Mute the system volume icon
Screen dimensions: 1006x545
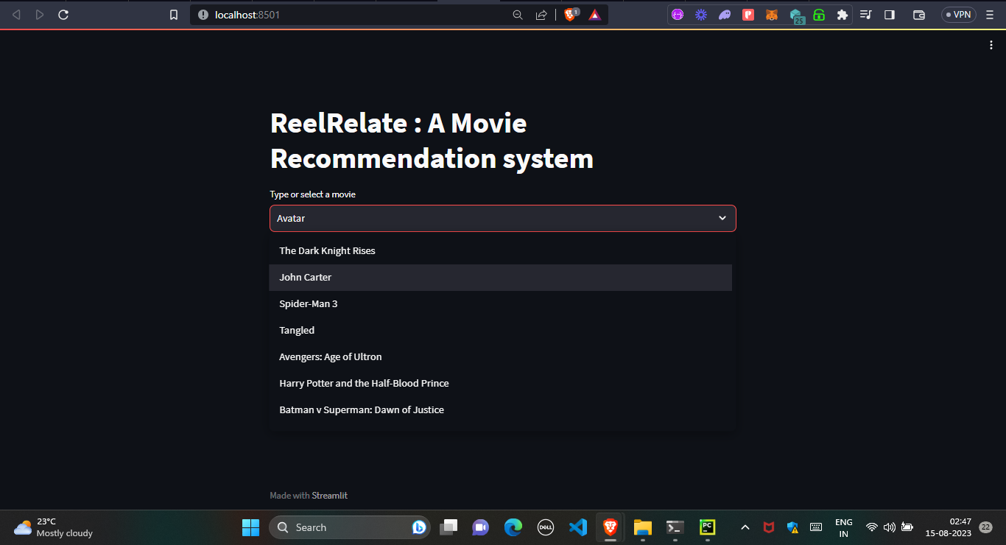[x=889, y=527]
